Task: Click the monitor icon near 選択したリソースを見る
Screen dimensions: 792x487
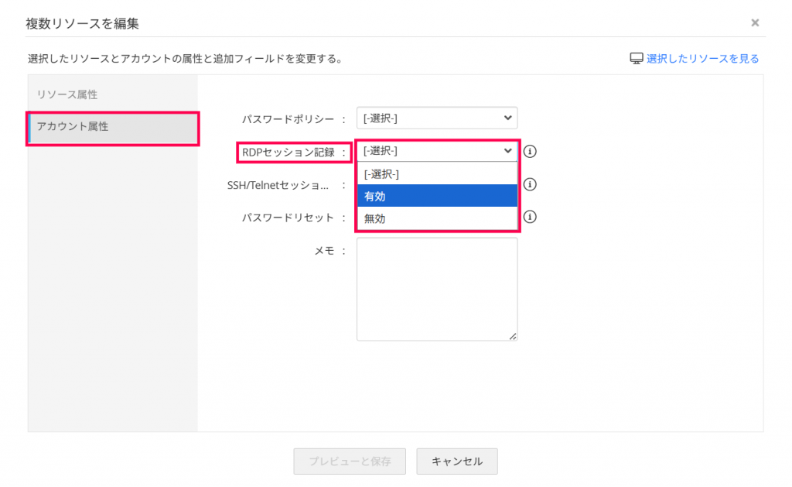Action: (x=637, y=59)
